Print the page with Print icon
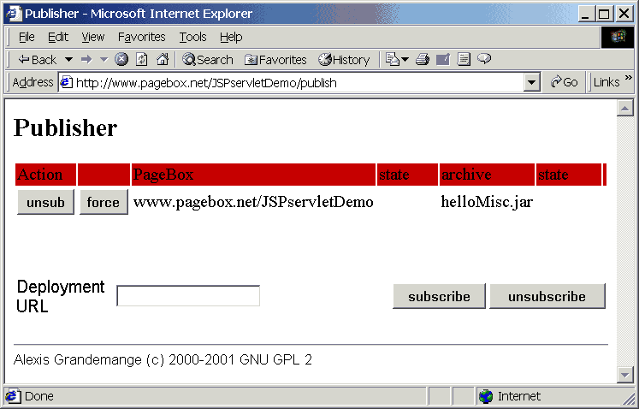 [423, 60]
